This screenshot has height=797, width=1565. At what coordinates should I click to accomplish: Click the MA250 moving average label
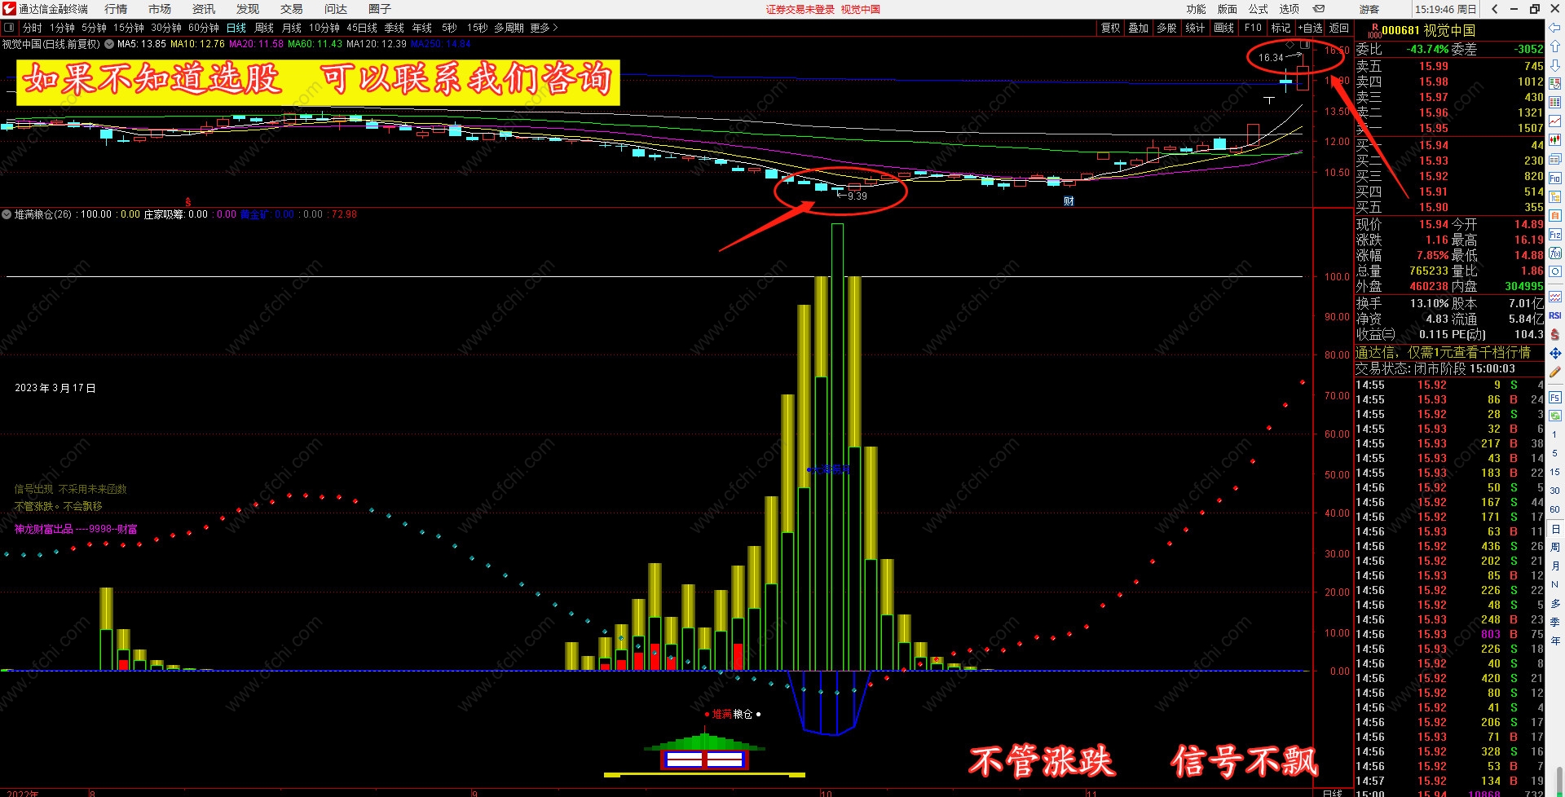click(x=440, y=44)
